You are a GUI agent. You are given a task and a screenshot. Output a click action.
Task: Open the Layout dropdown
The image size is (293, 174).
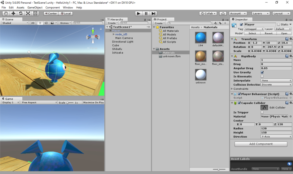click(x=281, y=14)
